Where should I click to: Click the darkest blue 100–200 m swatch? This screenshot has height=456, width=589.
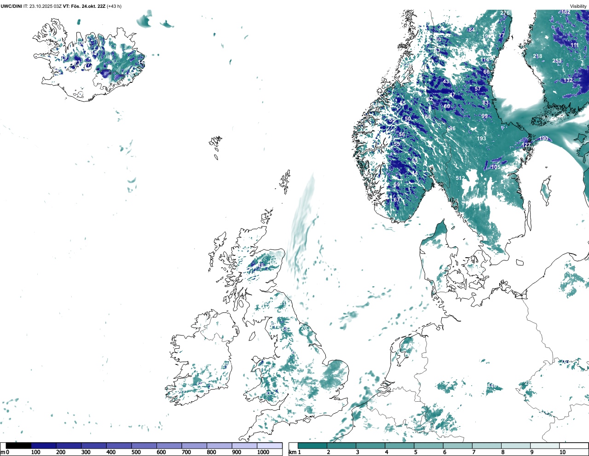44,445
